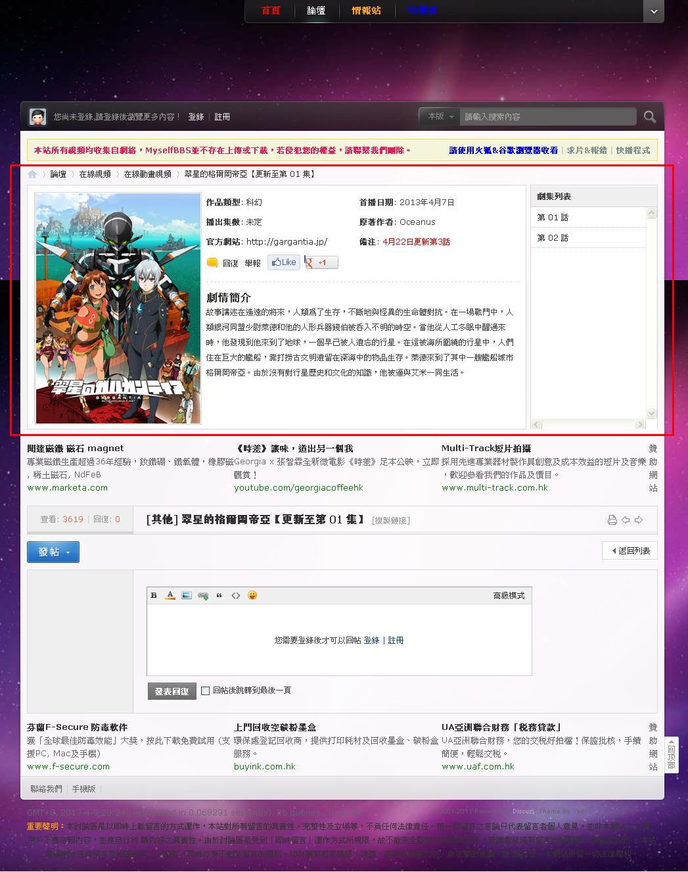Image resolution: width=688 pixels, height=872 pixels.
Task: Click 登錄 link inside reply editor
Action: (371, 640)
